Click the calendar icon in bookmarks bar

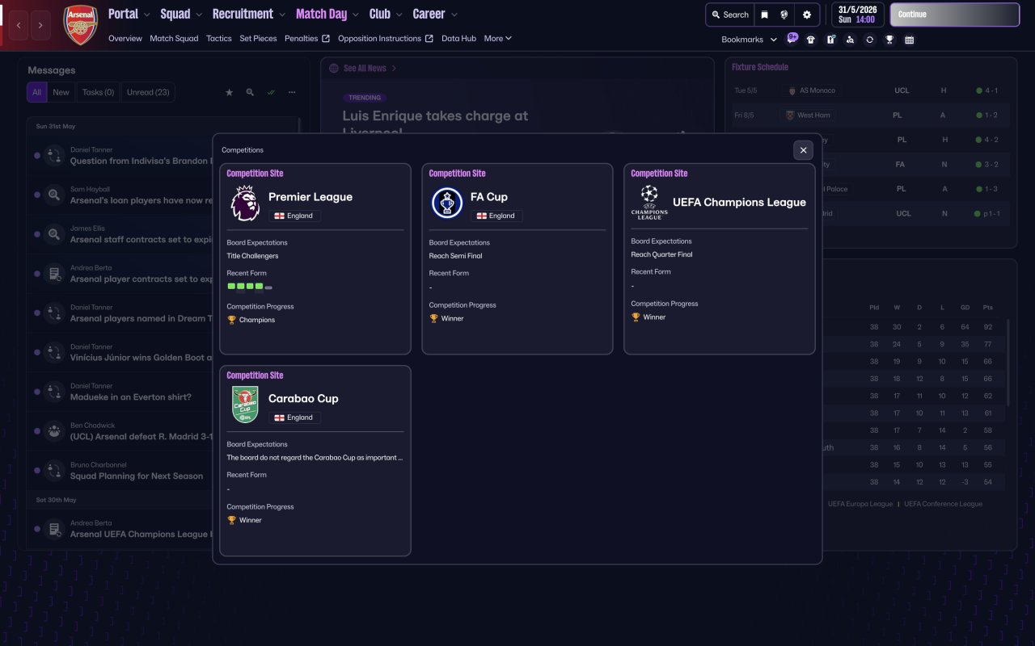click(909, 40)
